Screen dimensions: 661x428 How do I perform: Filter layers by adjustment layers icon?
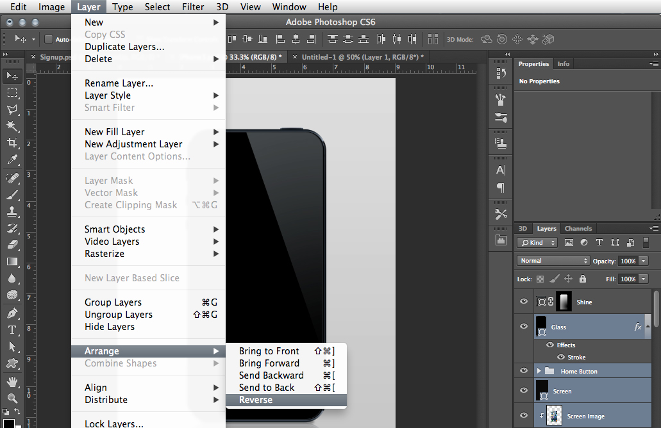tap(584, 243)
